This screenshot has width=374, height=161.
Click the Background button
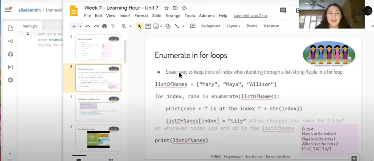[x=211, y=26]
